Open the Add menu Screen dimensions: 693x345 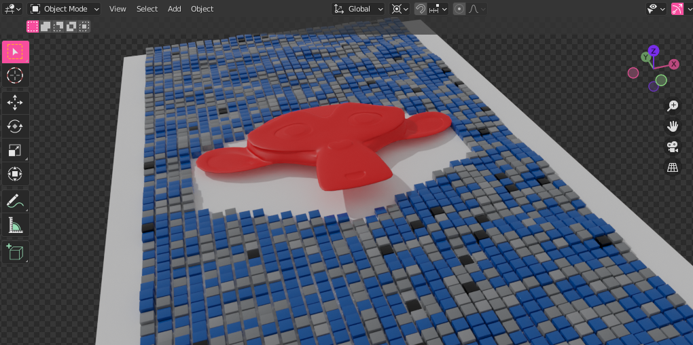point(175,9)
